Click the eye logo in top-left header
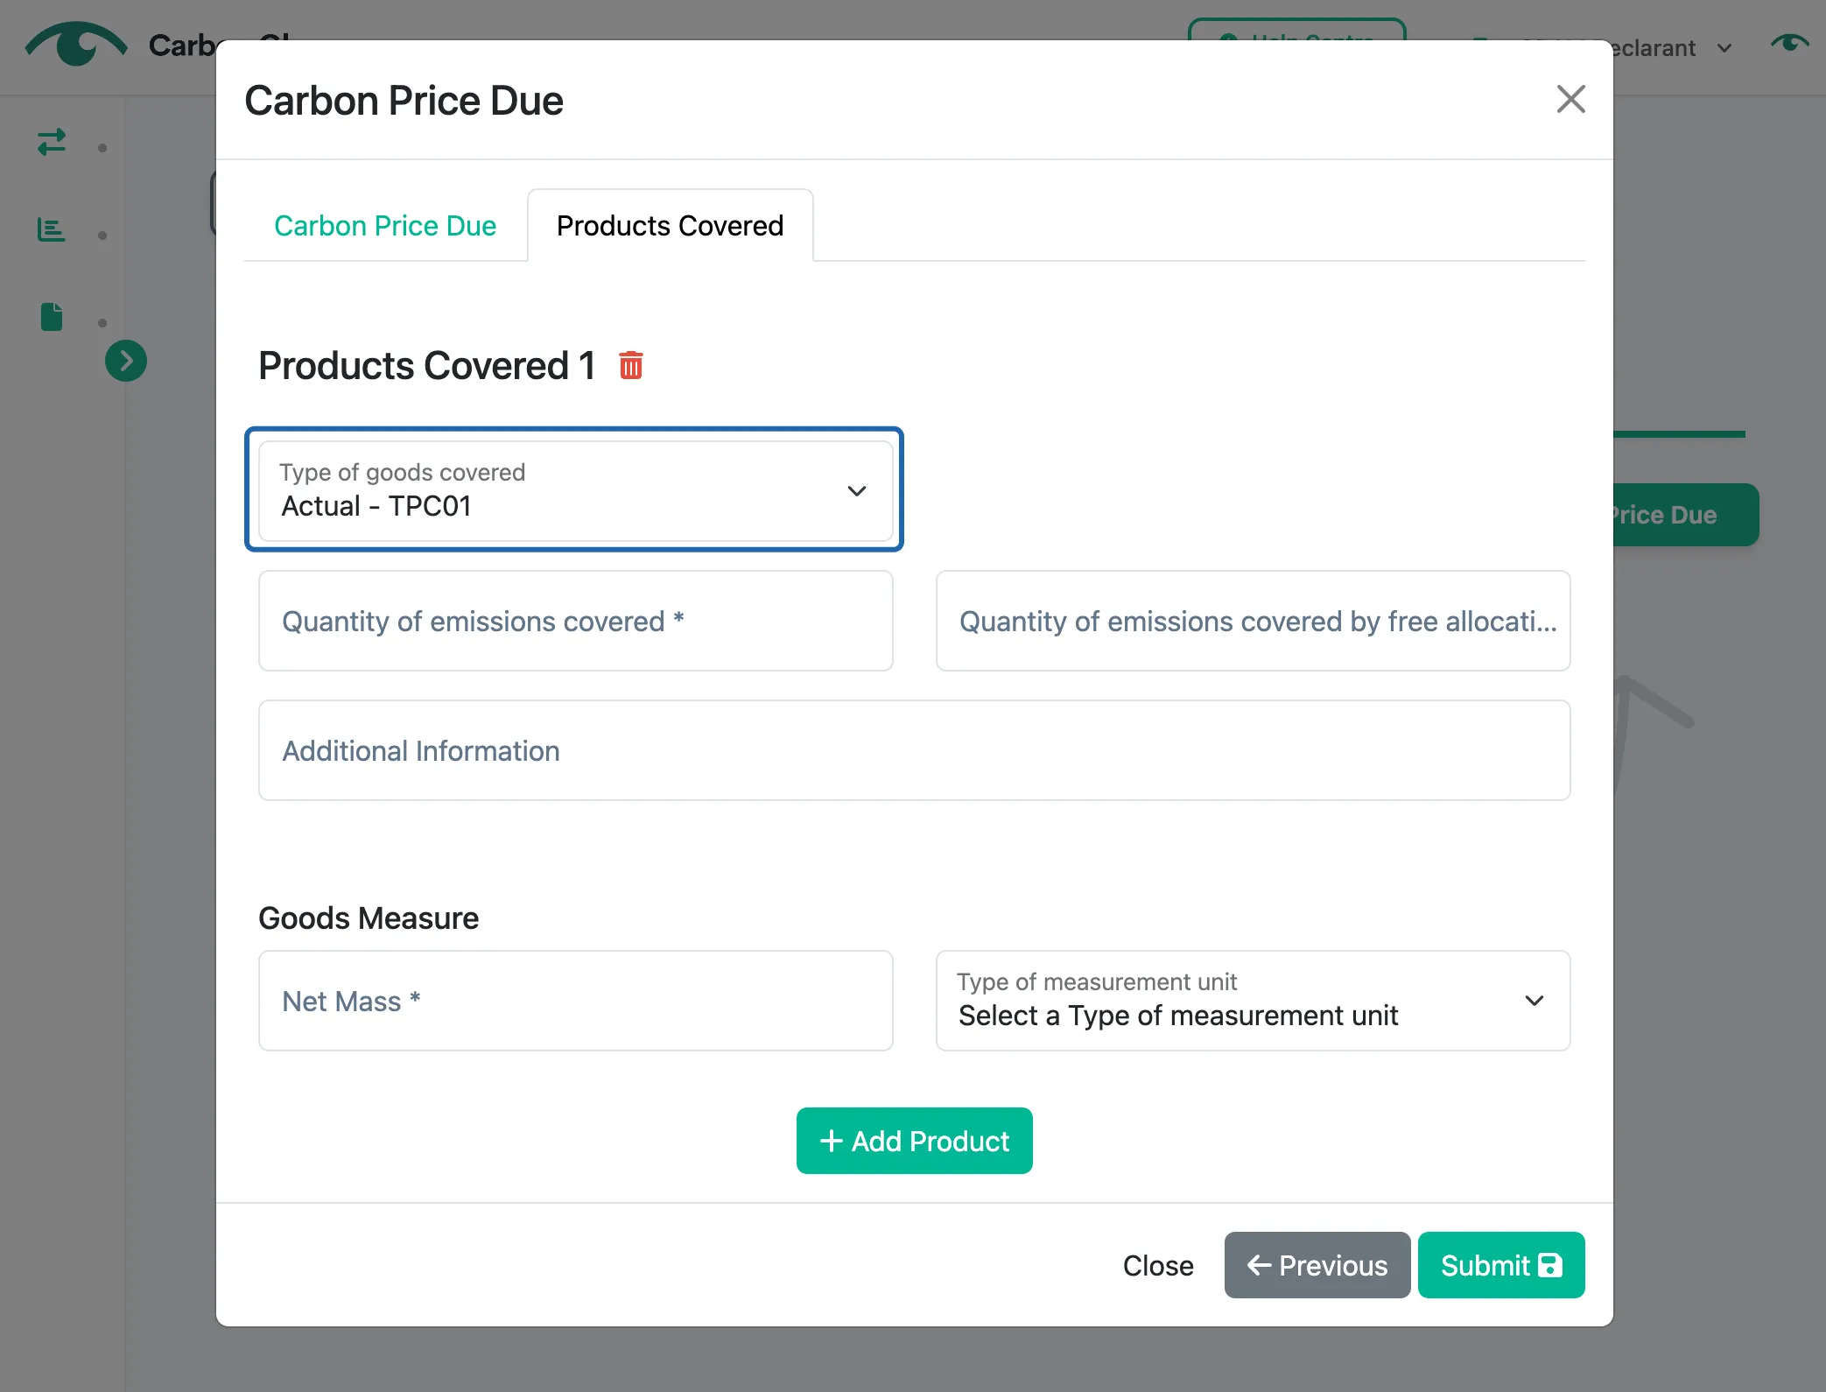The image size is (1826, 1392). point(76,44)
